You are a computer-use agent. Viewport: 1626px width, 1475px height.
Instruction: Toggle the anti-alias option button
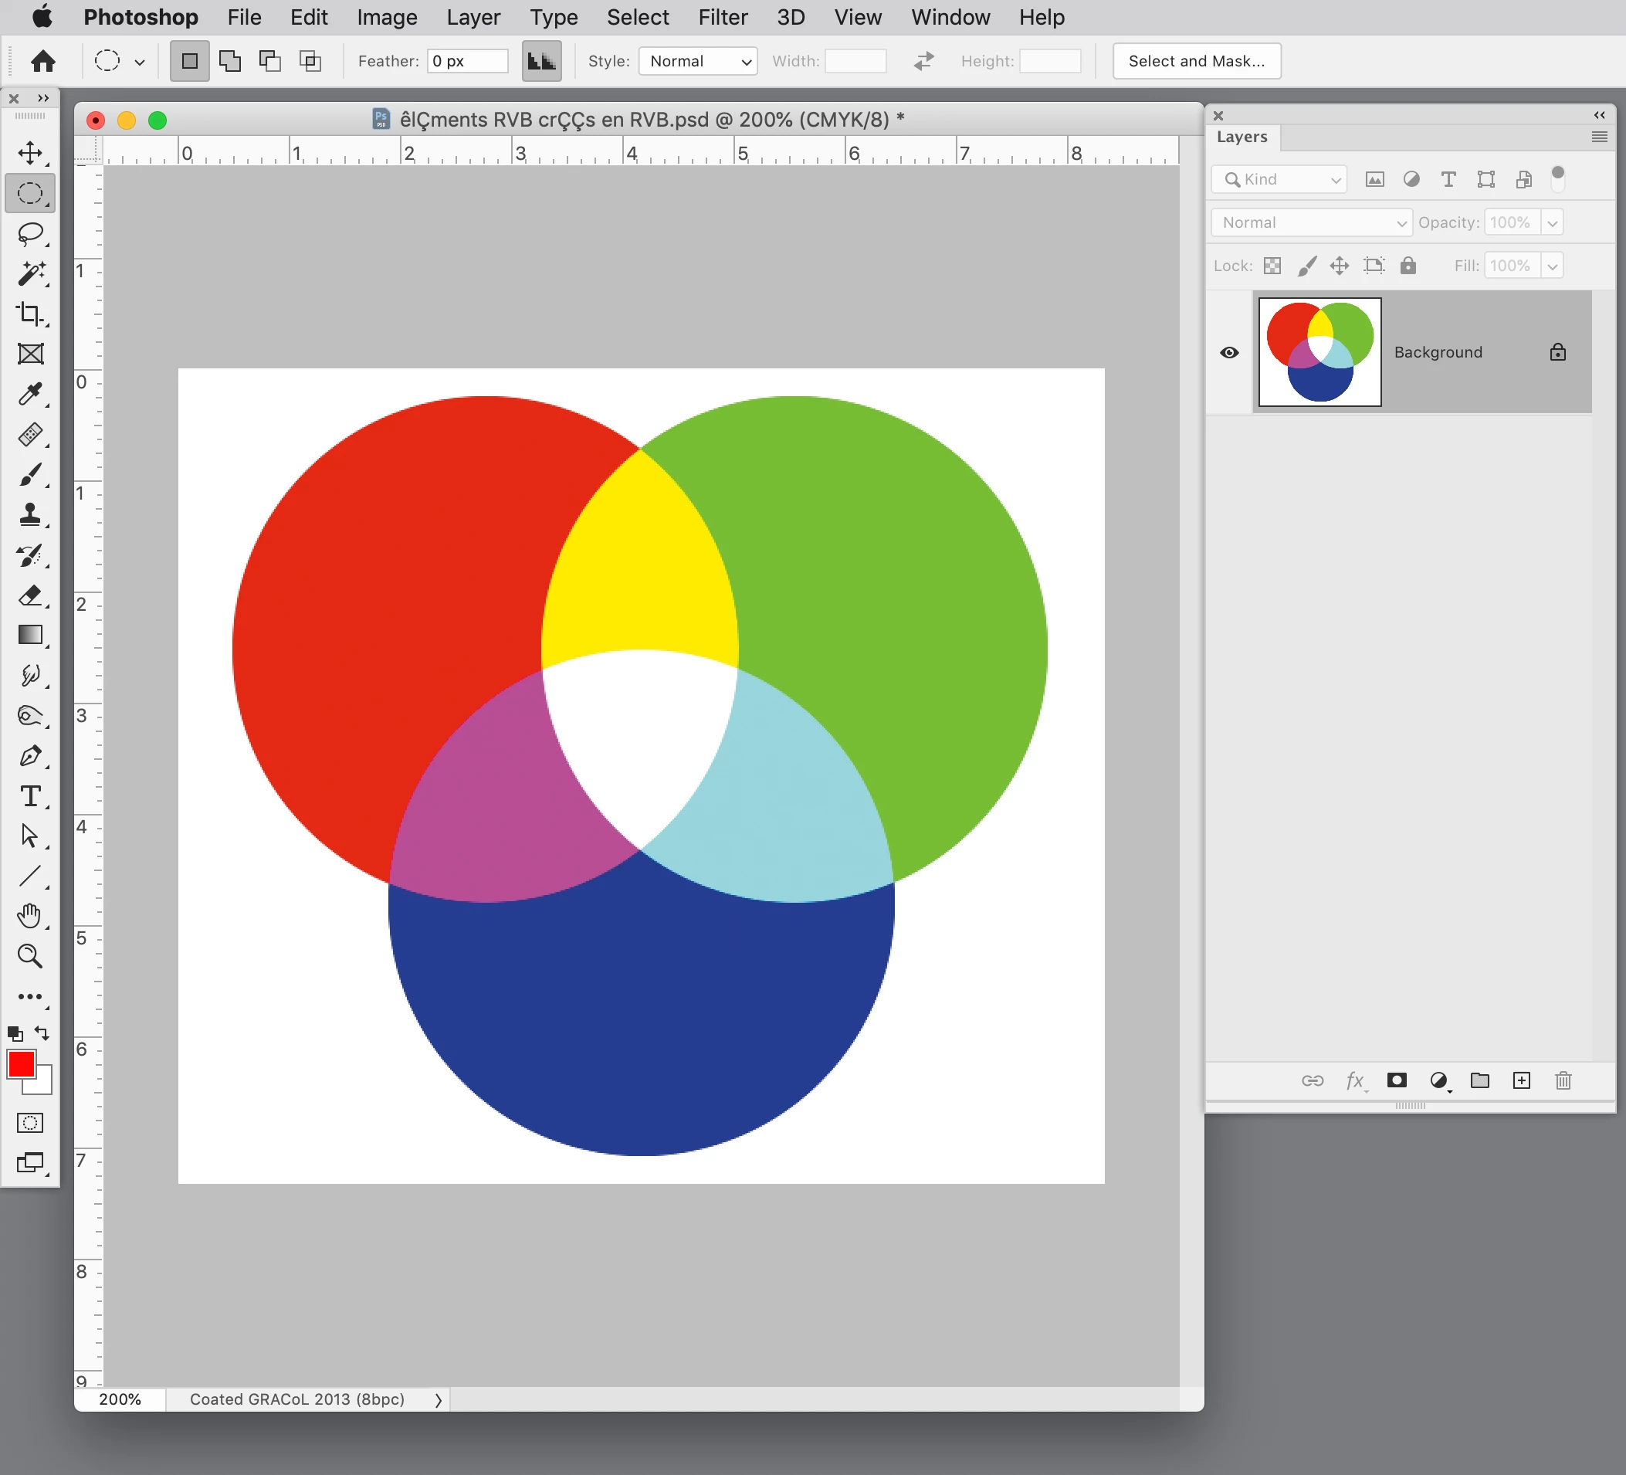(x=541, y=61)
